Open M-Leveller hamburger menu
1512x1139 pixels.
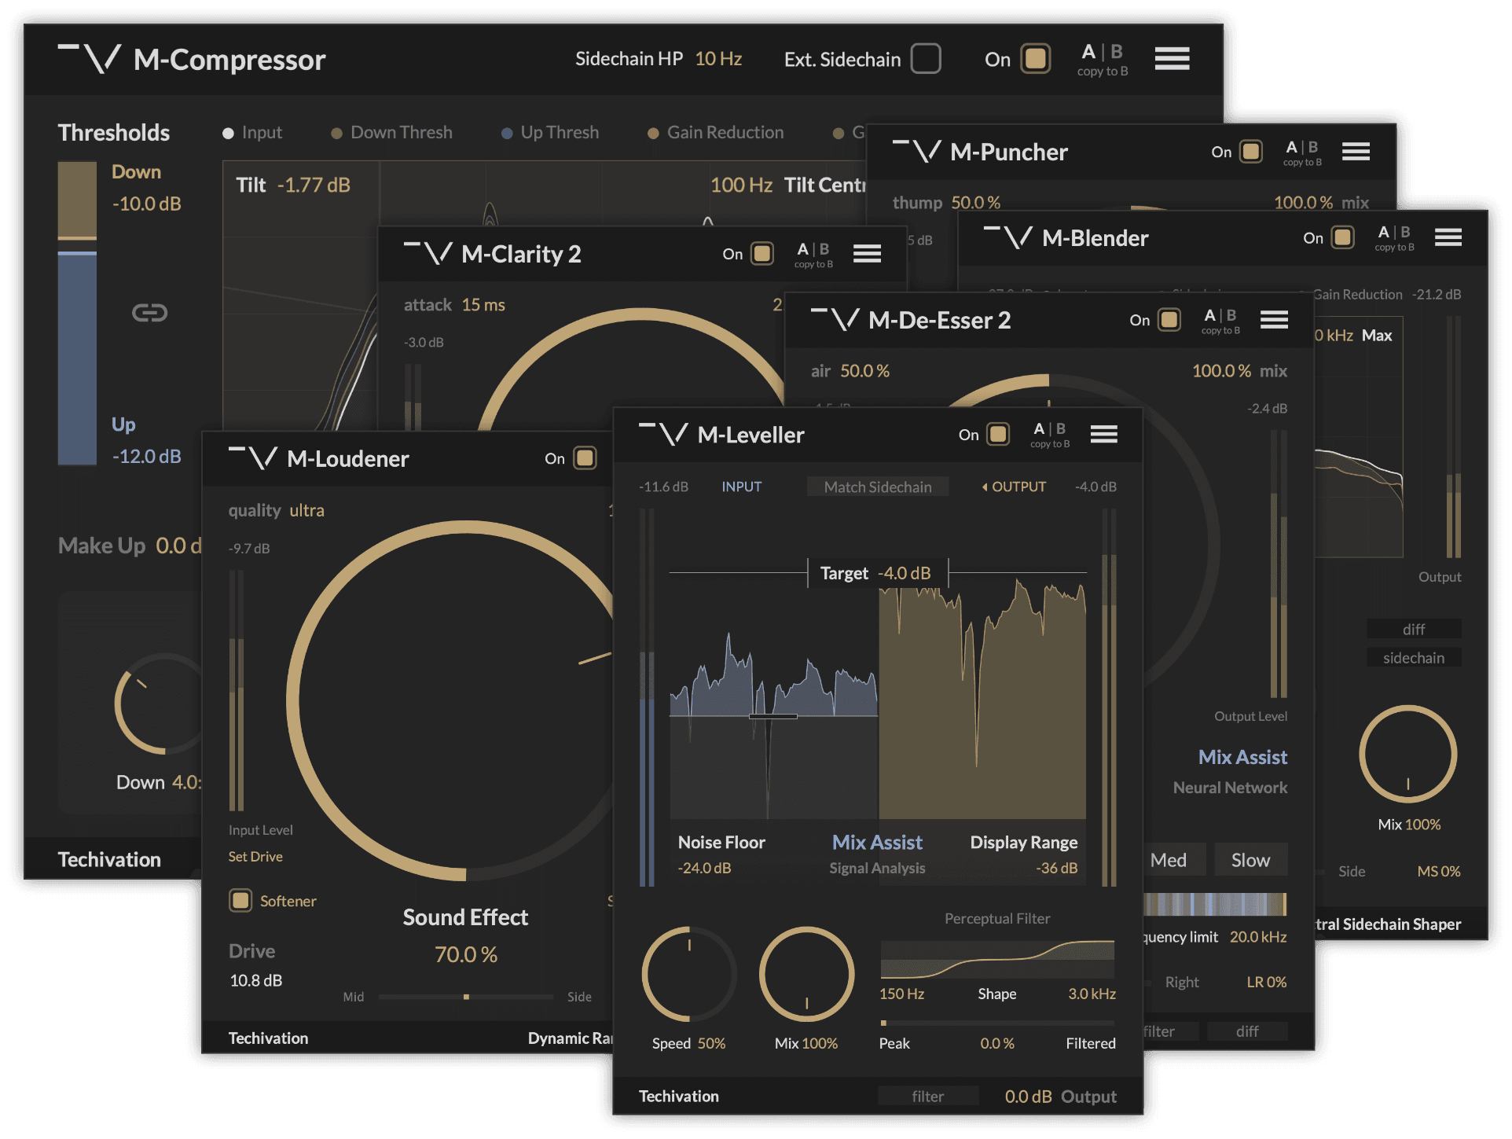click(1103, 434)
